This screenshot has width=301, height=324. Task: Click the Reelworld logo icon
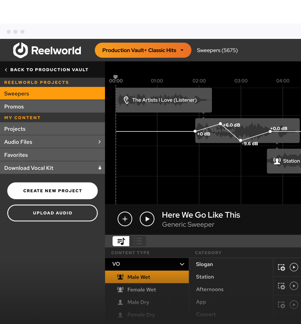20,50
